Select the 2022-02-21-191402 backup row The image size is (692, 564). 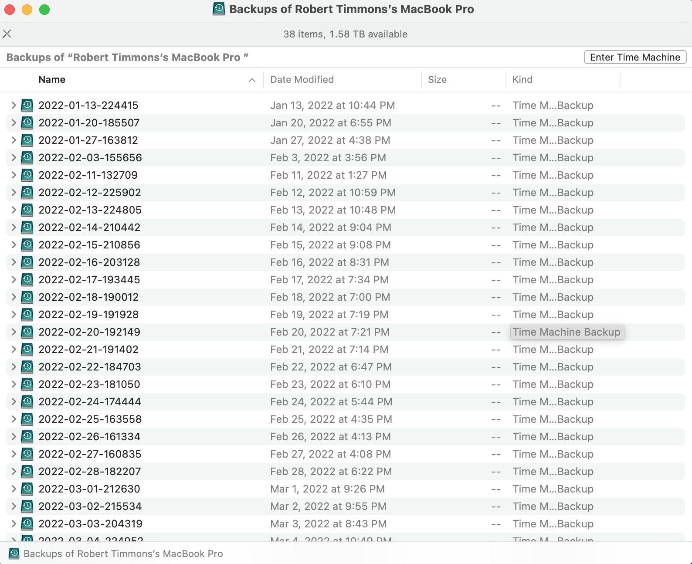346,350
